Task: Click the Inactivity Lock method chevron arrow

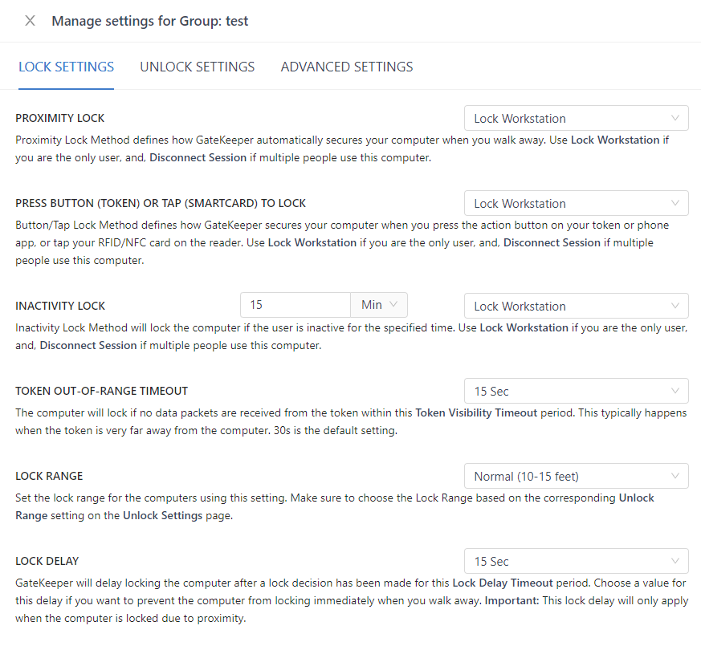Action: tap(675, 306)
